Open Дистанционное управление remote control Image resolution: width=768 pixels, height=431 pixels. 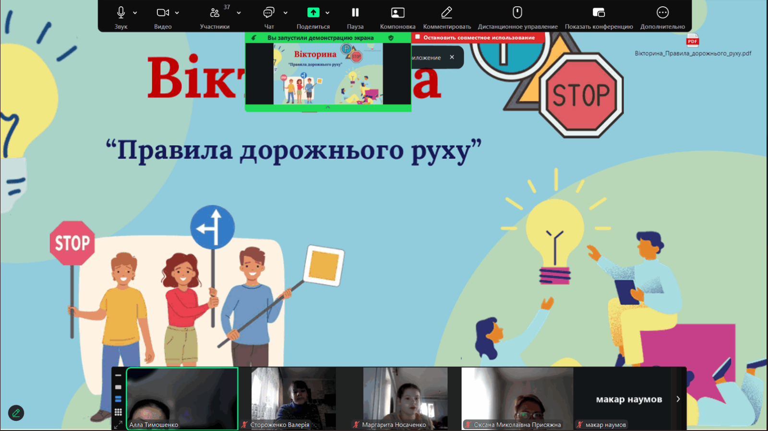(517, 13)
